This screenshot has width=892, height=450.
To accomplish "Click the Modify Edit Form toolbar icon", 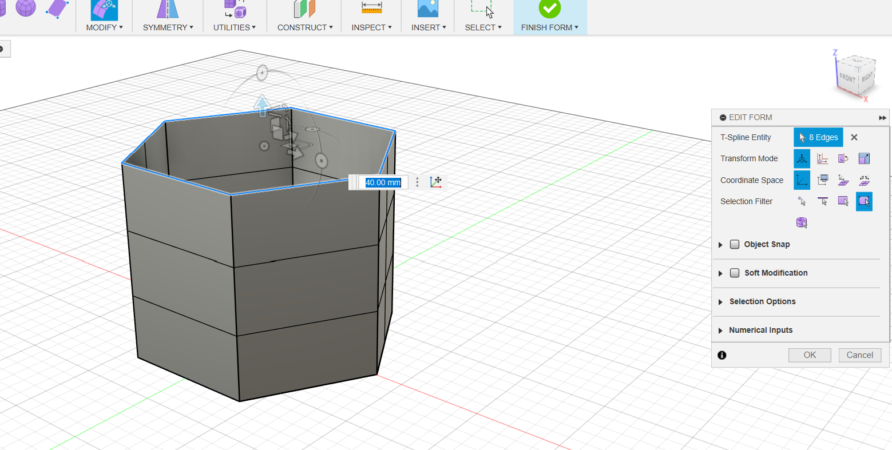I will pos(104,10).
